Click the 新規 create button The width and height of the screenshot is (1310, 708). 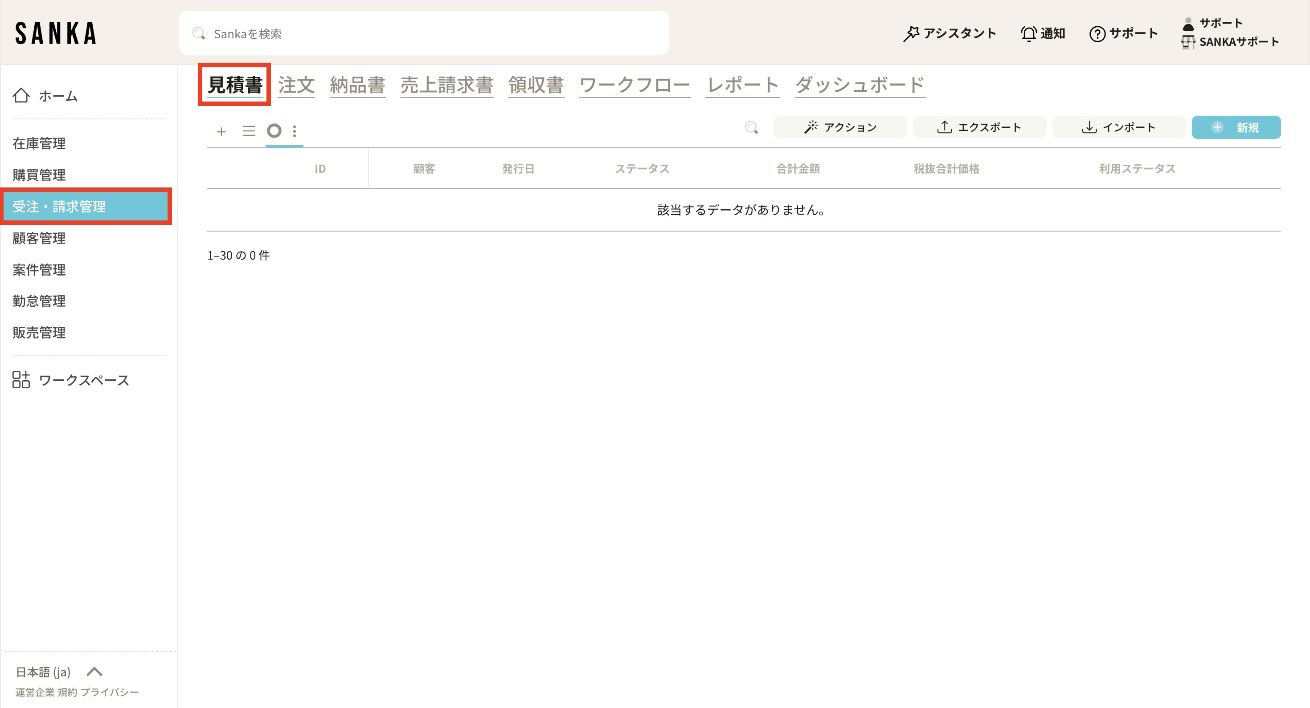coord(1236,127)
